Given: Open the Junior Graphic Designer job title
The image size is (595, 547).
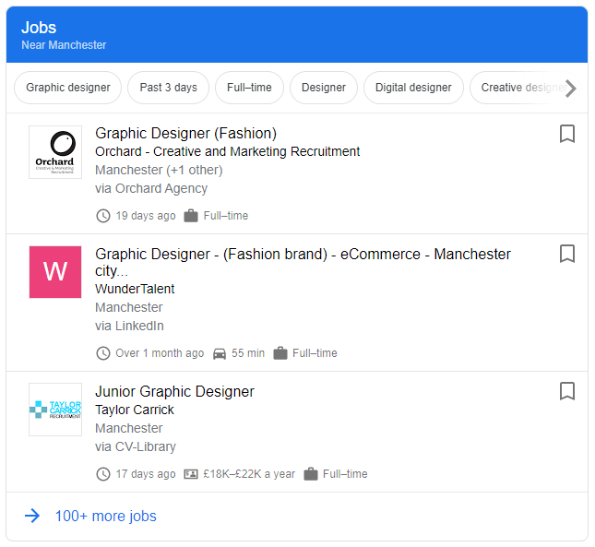Looking at the screenshot, I should click(174, 391).
